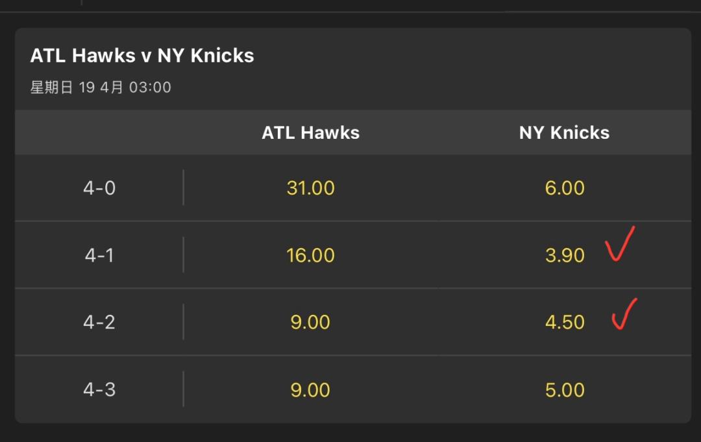
Task: Click the match date 星期日 19 4月 03:00
Action: point(101,88)
